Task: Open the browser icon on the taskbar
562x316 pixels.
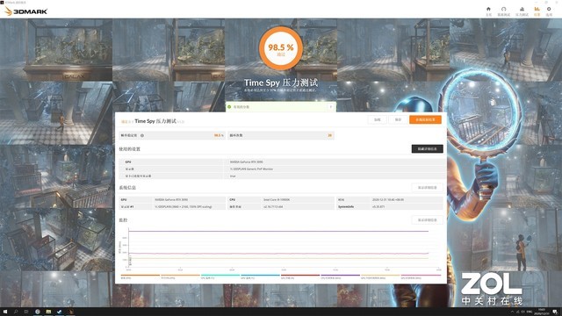Action: [x=37, y=312]
